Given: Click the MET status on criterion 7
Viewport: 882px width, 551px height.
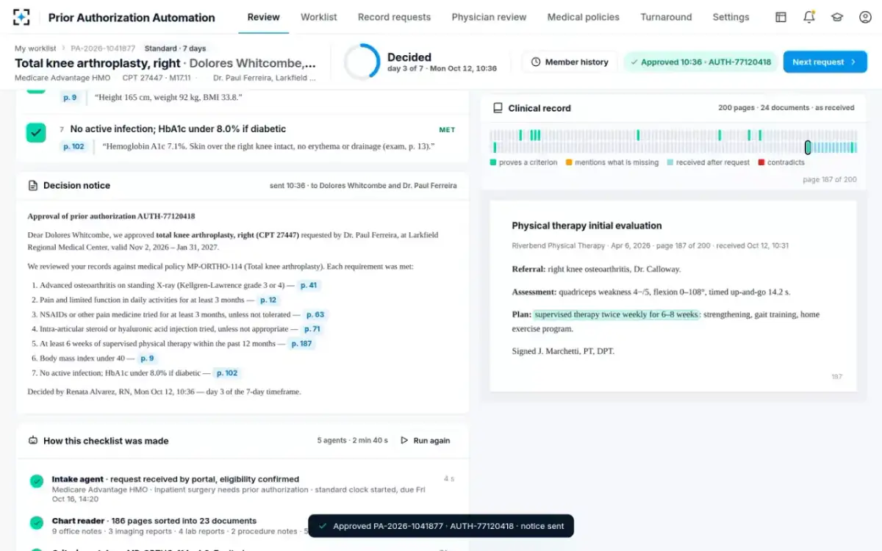Looking at the screenshot, I should tap(447, 130).
